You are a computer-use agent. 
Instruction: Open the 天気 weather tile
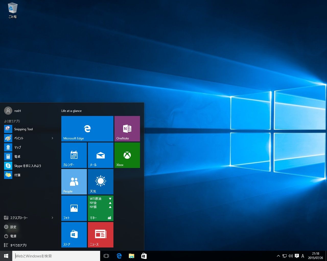coord(101,182)
